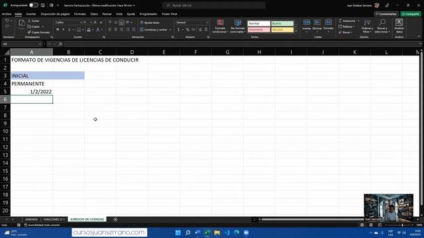Toggle Autoguardado switch
The image size is (424, 238).
(34, 5)
